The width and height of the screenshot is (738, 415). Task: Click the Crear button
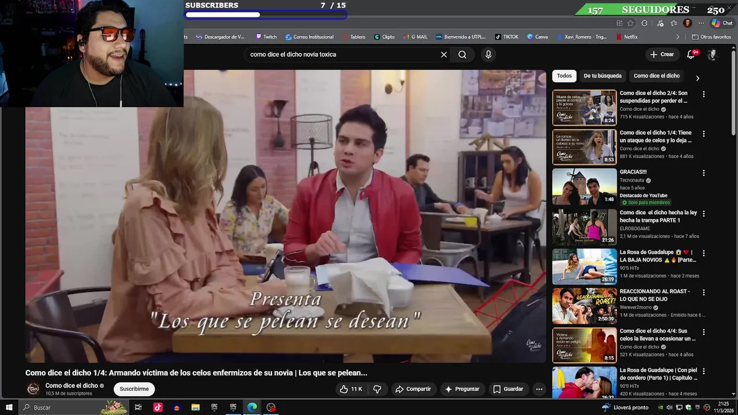point(662,54)
